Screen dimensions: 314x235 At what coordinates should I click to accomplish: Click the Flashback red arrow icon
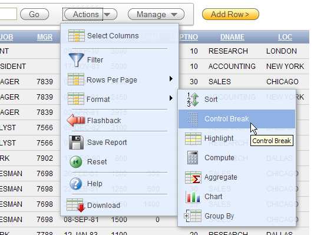click(76, 120)
